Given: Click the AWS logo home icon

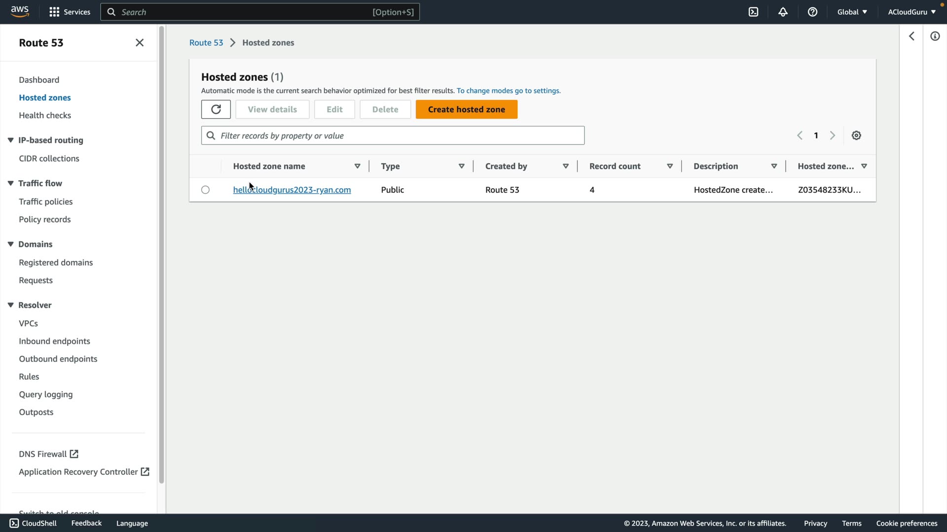Looking at the screenshot, I should [x=20, y=11].
